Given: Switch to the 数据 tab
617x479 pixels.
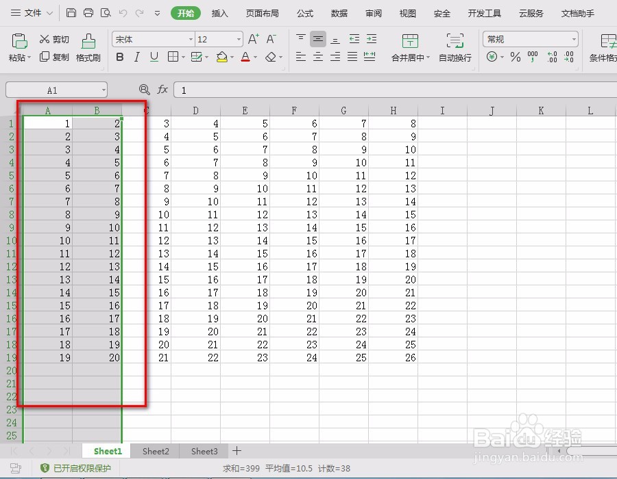Looking at the screenshot, I should click(x=339, y=14).
